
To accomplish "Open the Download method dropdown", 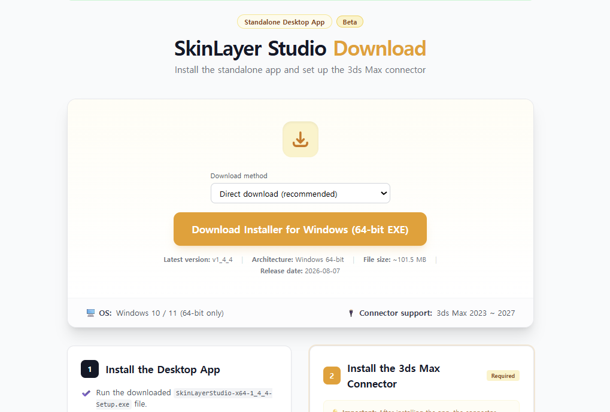I will [x=301, y=194].
